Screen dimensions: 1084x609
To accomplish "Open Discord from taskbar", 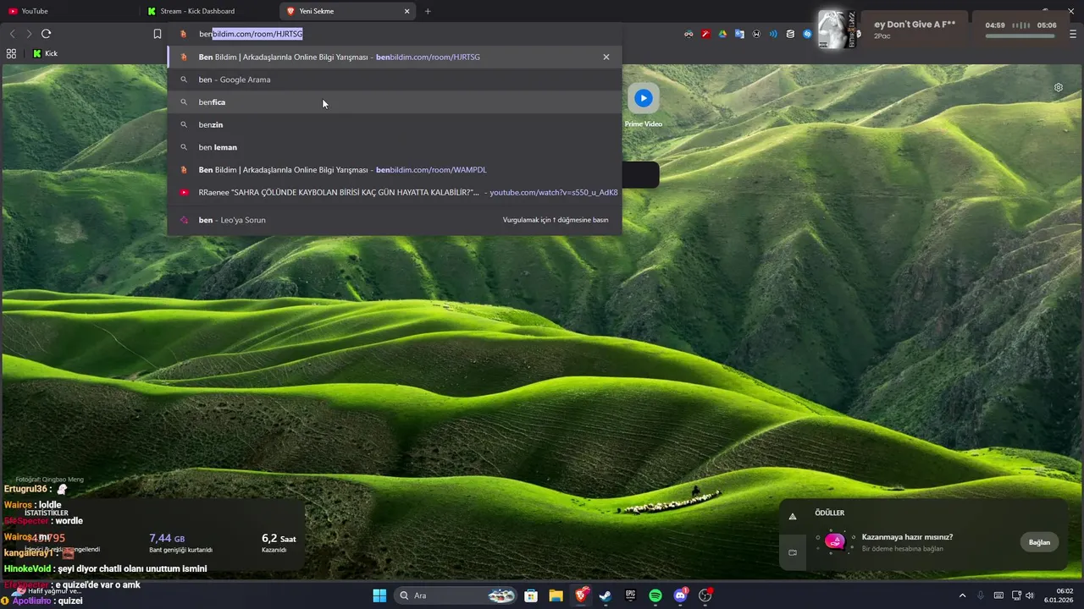I will 680,595.
